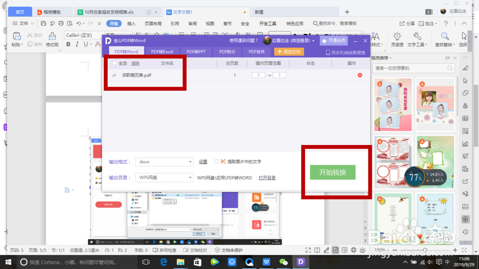
Task: Click the start page number field
Action: (258, 75)
